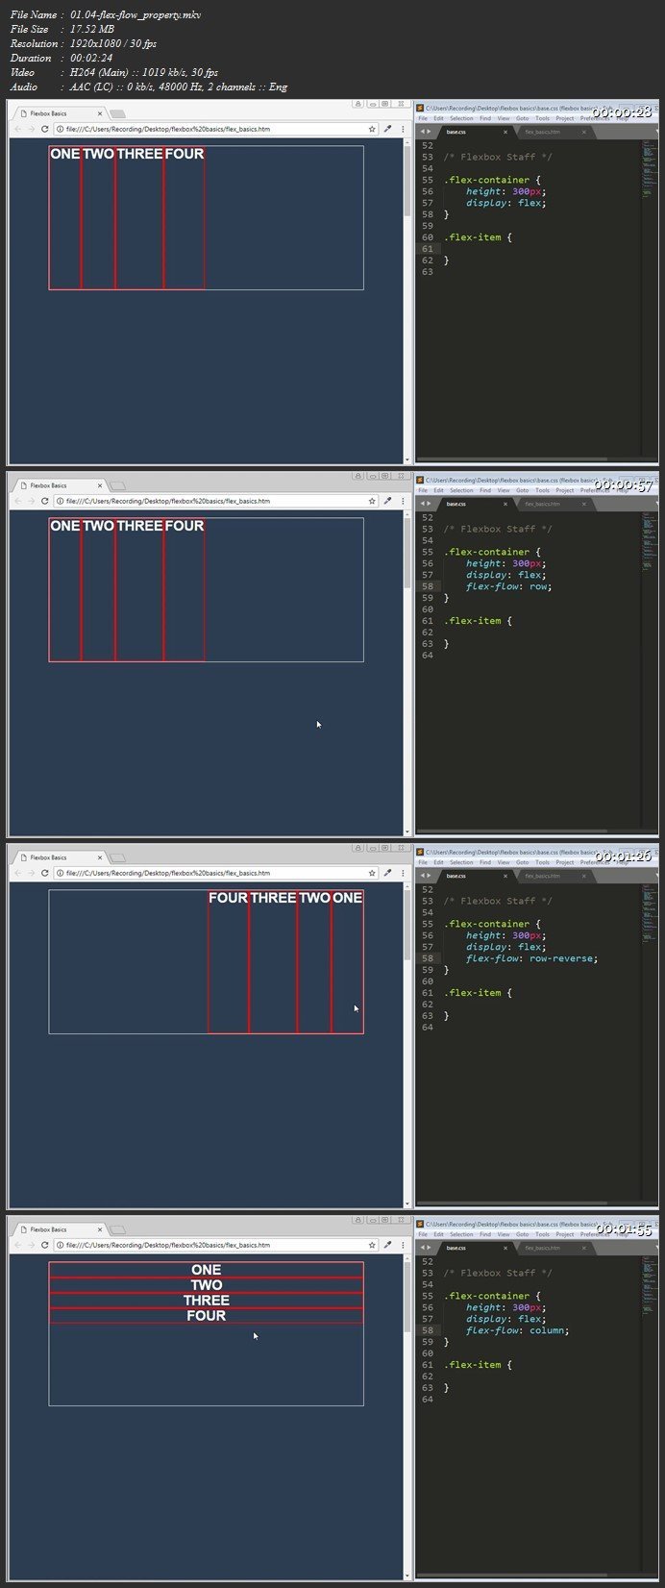
Task: Click bookmark star in 00:01:55 frame
Action: point(372,1245)
